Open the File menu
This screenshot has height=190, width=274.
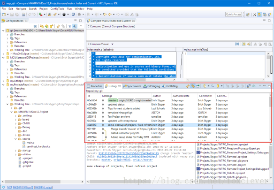pos(3,9)
